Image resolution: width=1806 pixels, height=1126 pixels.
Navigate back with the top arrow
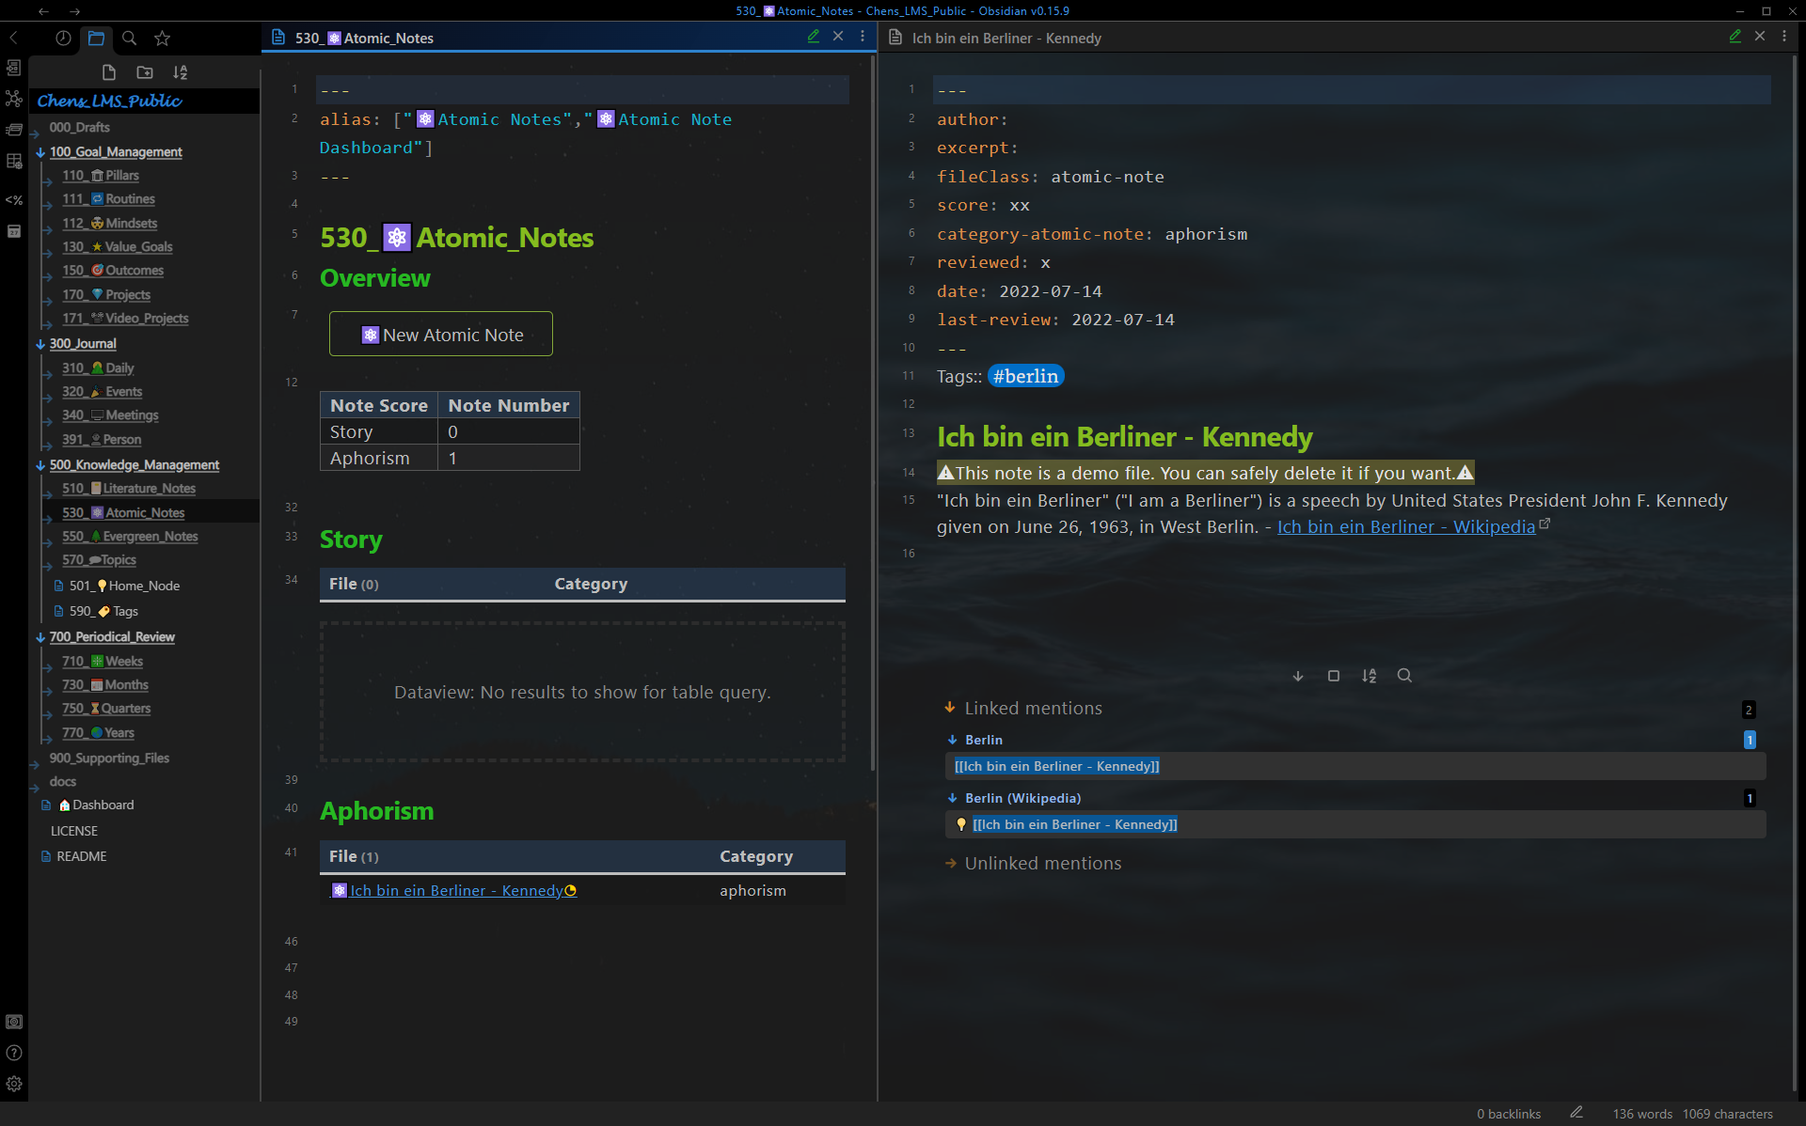click(x=43, y=11)
